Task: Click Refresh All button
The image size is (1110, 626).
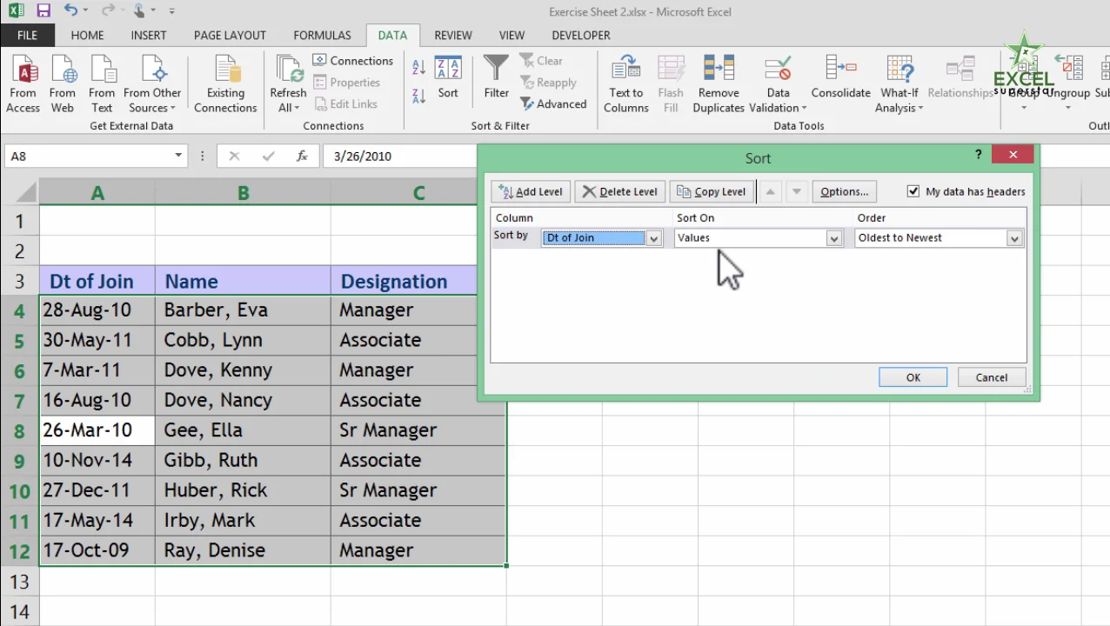Action: coord(288,84)
